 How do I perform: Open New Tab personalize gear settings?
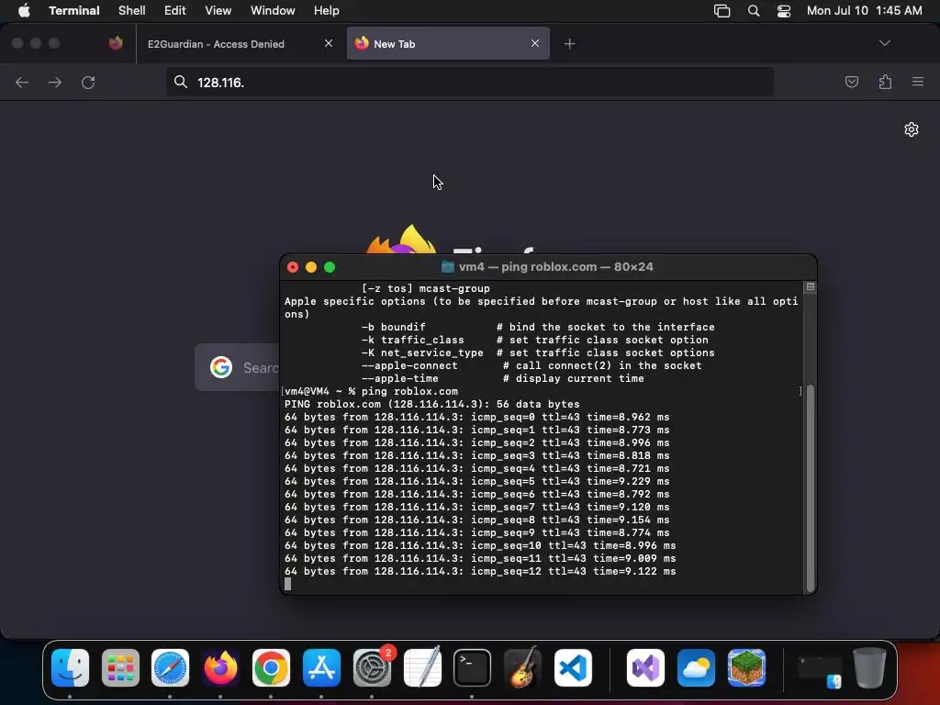coord(912,129)
